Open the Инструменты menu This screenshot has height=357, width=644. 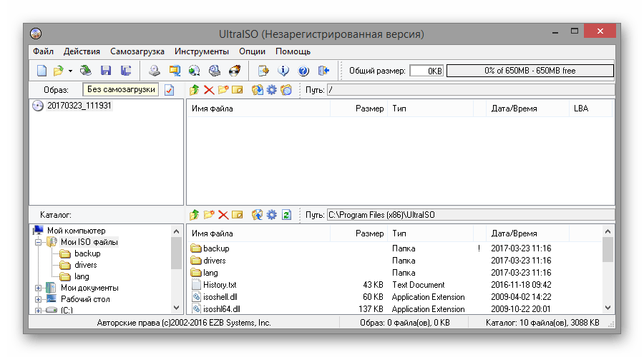pyautogui.click(x=201, y=51)
